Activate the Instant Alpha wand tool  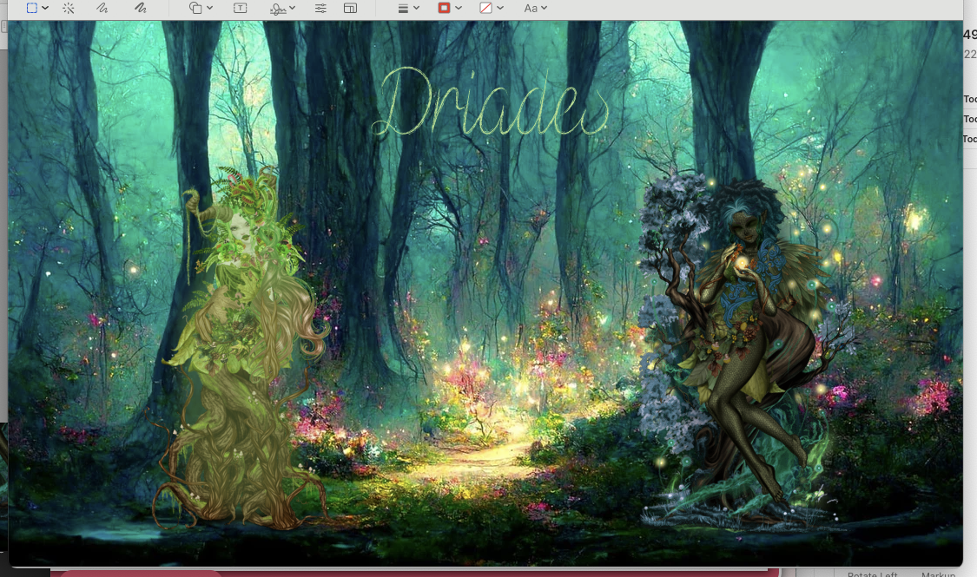point(69,8)
